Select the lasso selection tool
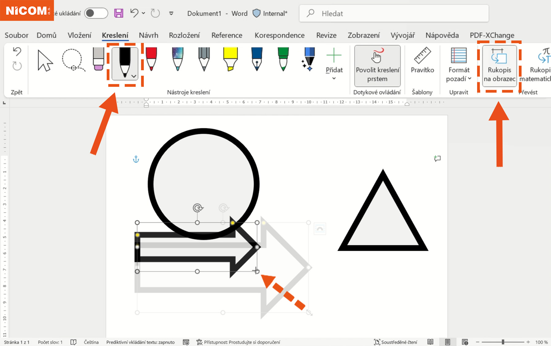 73,60
